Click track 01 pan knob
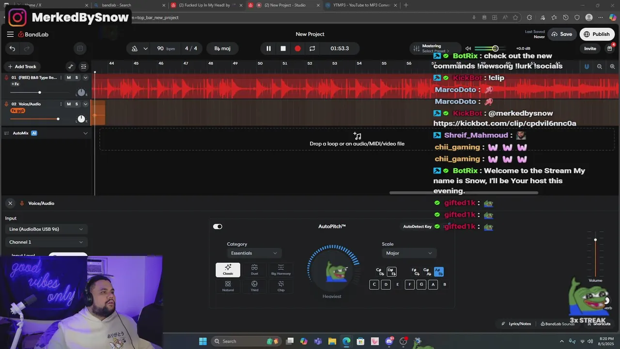The width and height of the screenshot is (620, 349). pyautogui.click(x=81, y=92)
